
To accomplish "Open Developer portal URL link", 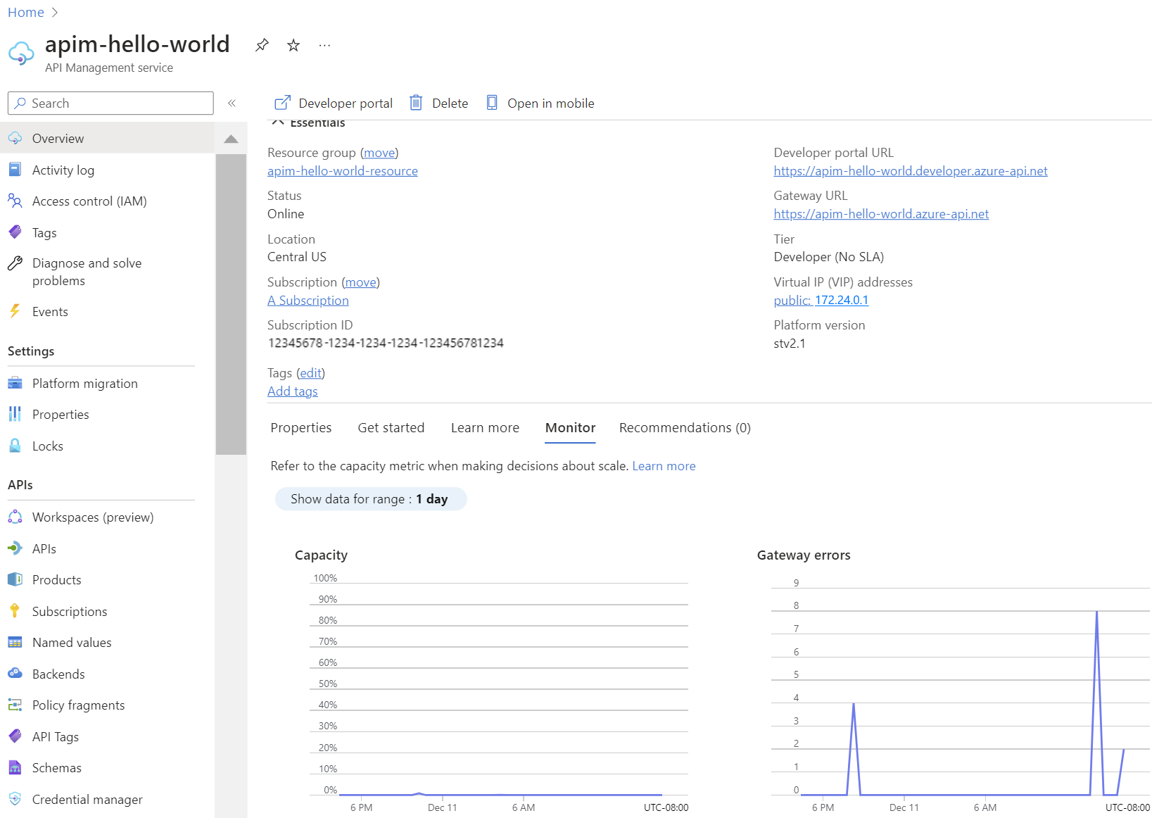I will pyautogui.click(x=911, y=171).
